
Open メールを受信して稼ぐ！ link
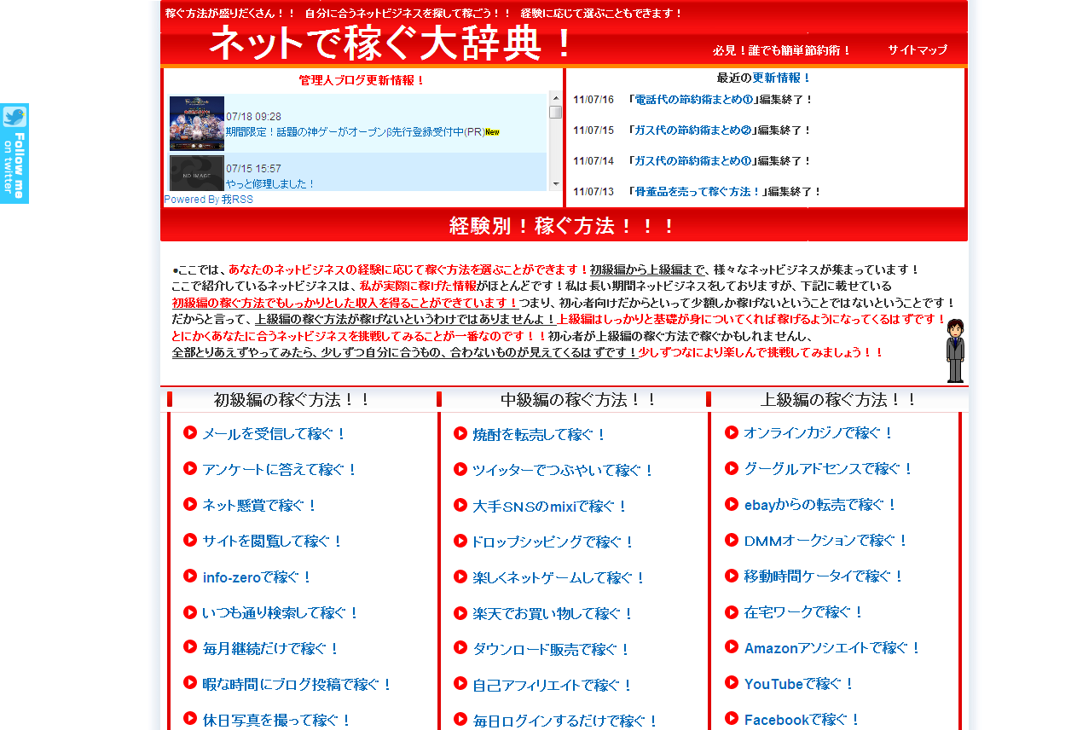[x=275, y=434]
